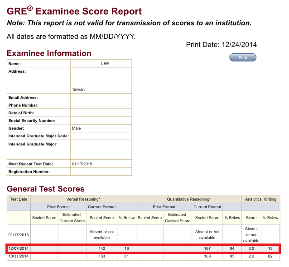Viewport: 289px width, 267px height.
Task: Click the Email Address: label
Action: click(x=23, y=98)
